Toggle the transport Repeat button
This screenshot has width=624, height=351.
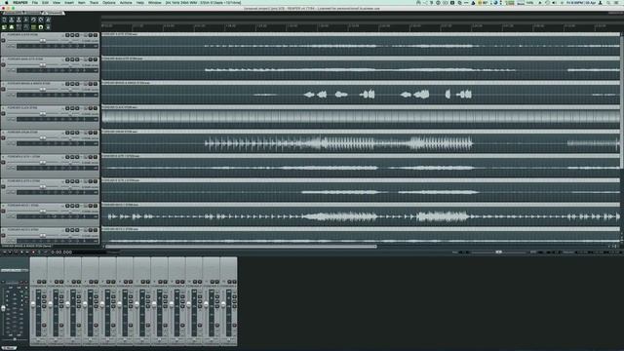tap(39, 252)
